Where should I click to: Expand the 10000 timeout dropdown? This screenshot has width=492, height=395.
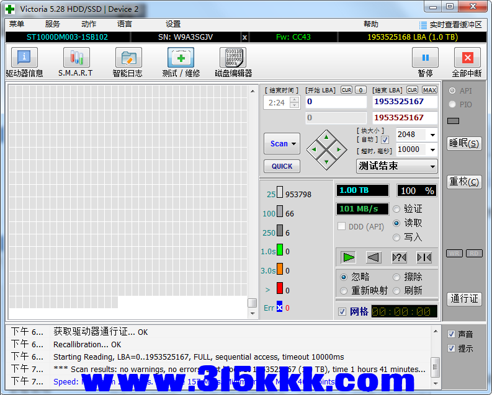432,150
